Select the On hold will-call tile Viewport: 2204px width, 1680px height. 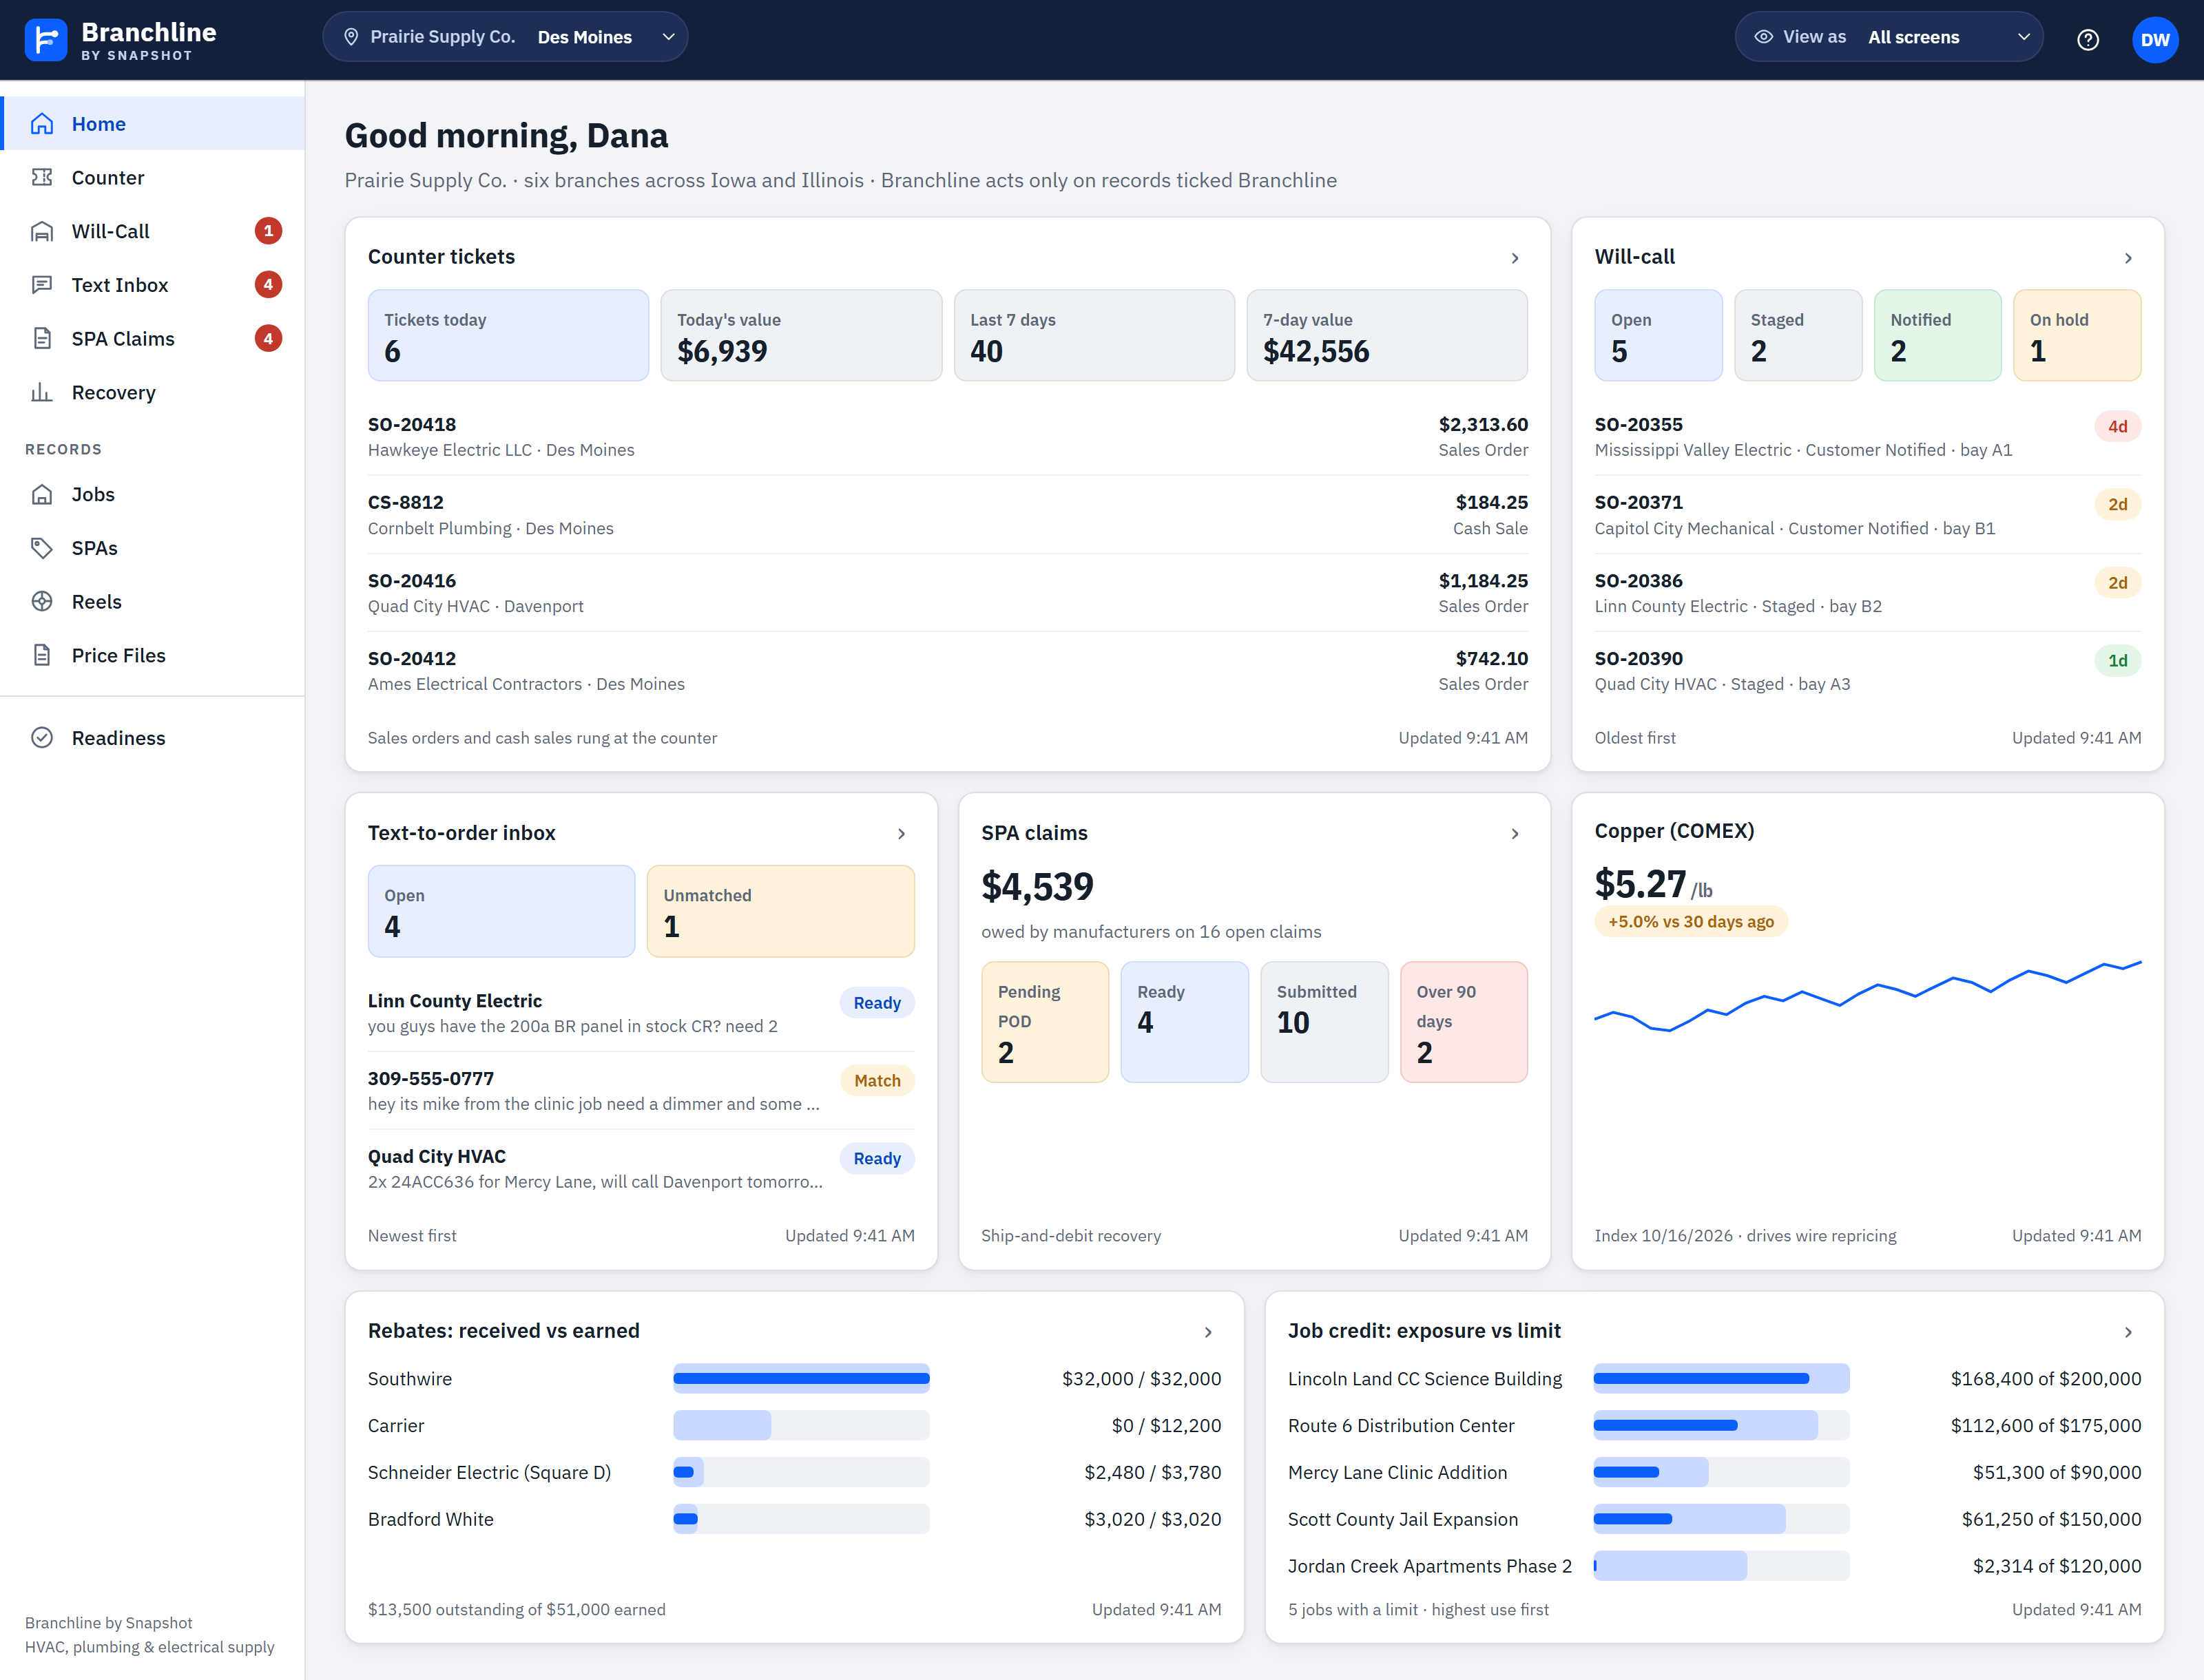tap(2077, 336)
